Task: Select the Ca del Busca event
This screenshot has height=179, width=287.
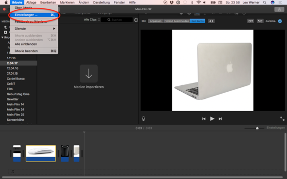Action: click(16, 79)
